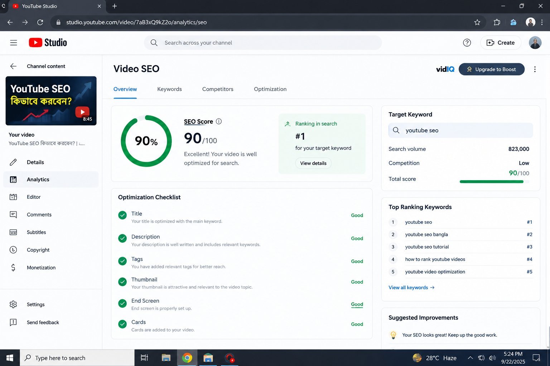Viewport: 550px width, 366px height.
Task: Open the Windows notification center
Action: pyautogui.click(x=536, y=358)
